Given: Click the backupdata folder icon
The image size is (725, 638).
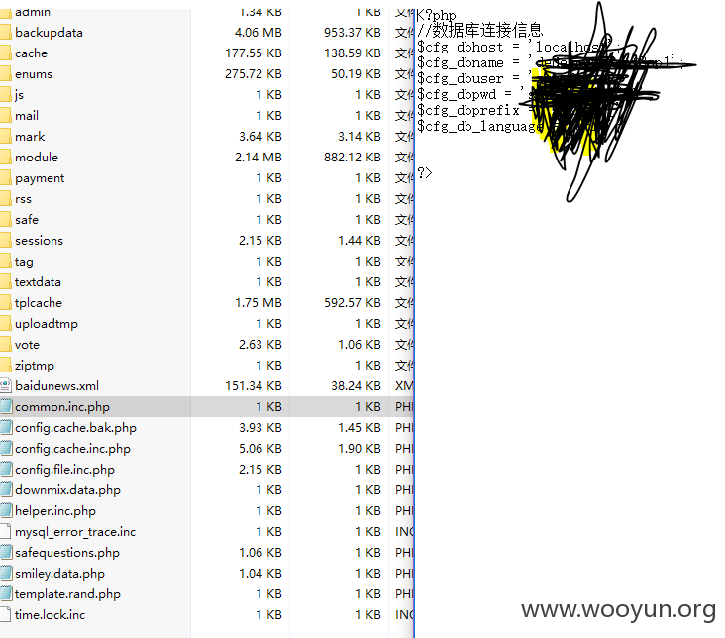Looking at the screenshot, I should coord(5,33).
